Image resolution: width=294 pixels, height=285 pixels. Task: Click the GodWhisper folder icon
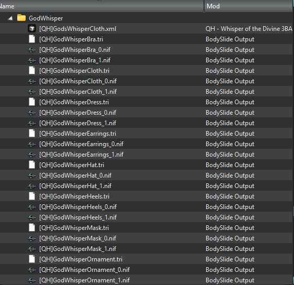click(21, 18)
